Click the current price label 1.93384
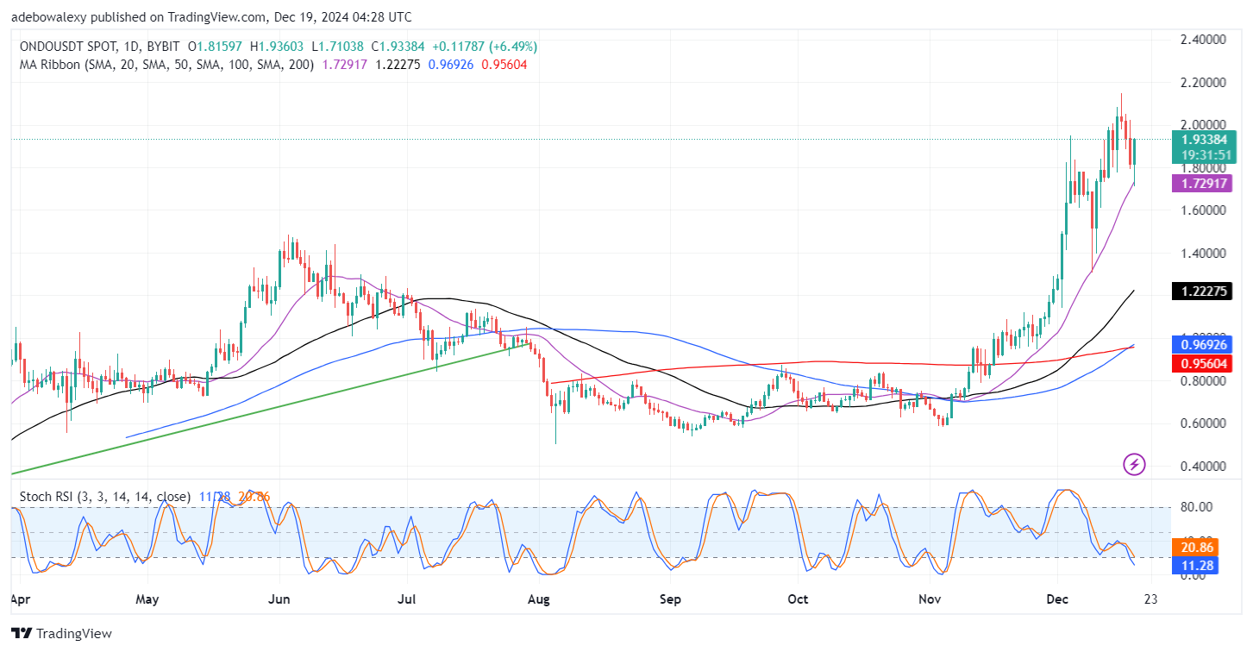Screen dimensions: 1253x652 (x=1204, y=138)
